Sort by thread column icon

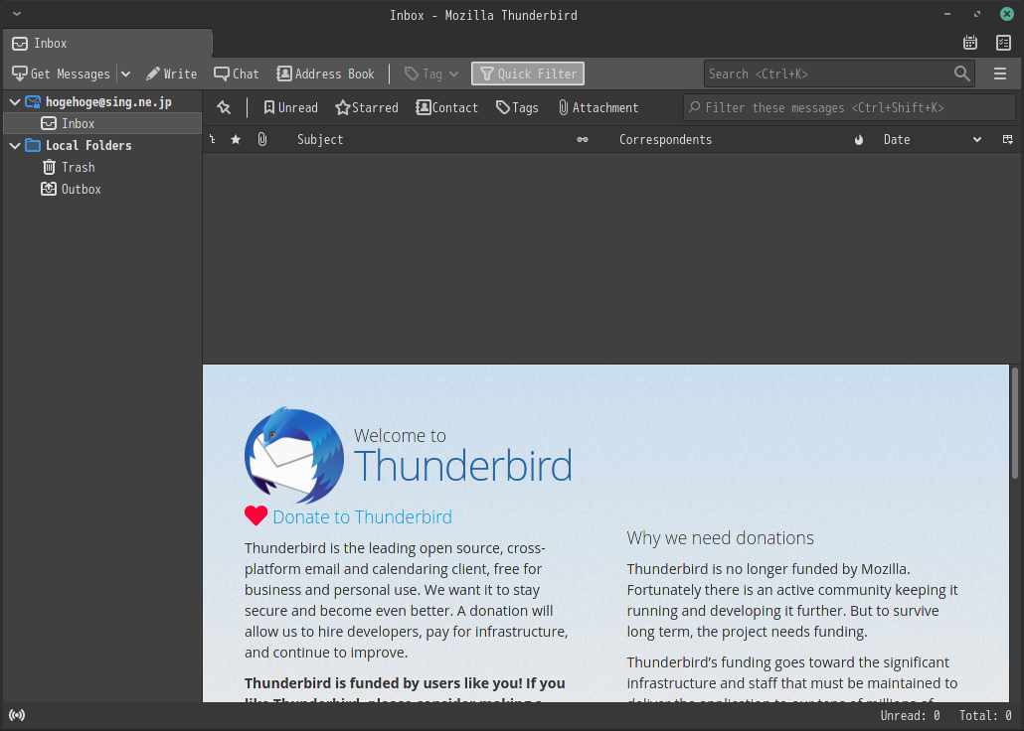coord(212,139)
